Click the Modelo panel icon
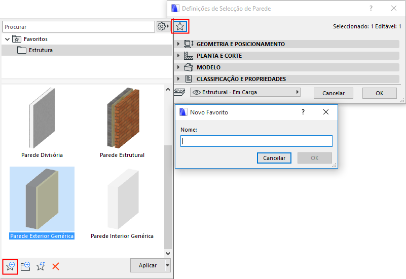The height and width of the screenshot is (279, 406). [x=189, y=67]
